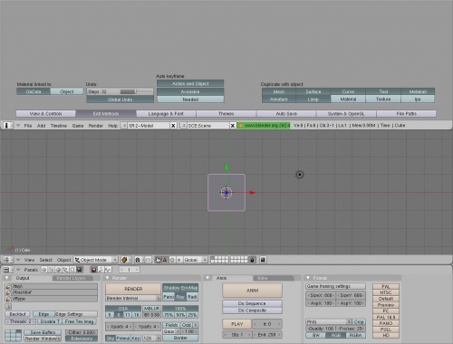453x344 pixels.
Task: Open the File menu
Action: pos(28,126)
